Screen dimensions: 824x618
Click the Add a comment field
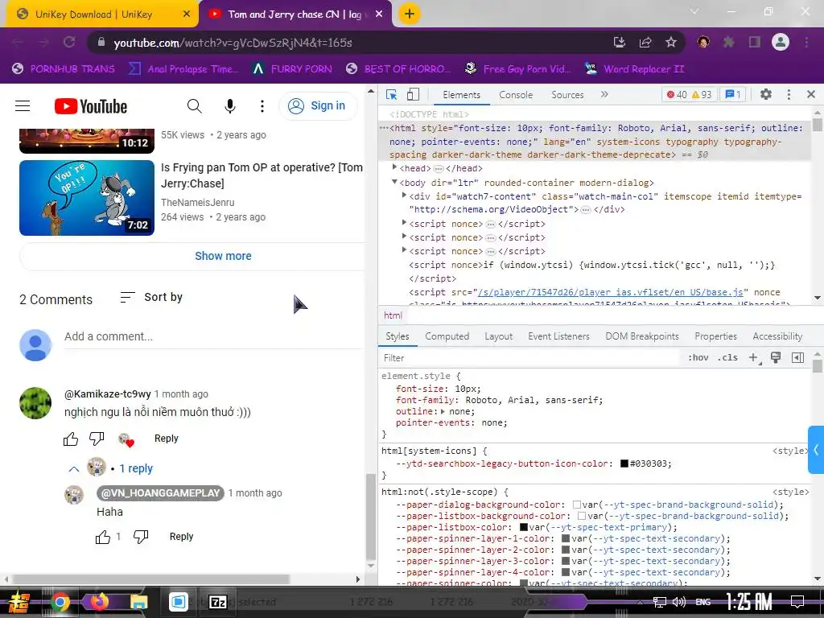[x=214, y=336]
